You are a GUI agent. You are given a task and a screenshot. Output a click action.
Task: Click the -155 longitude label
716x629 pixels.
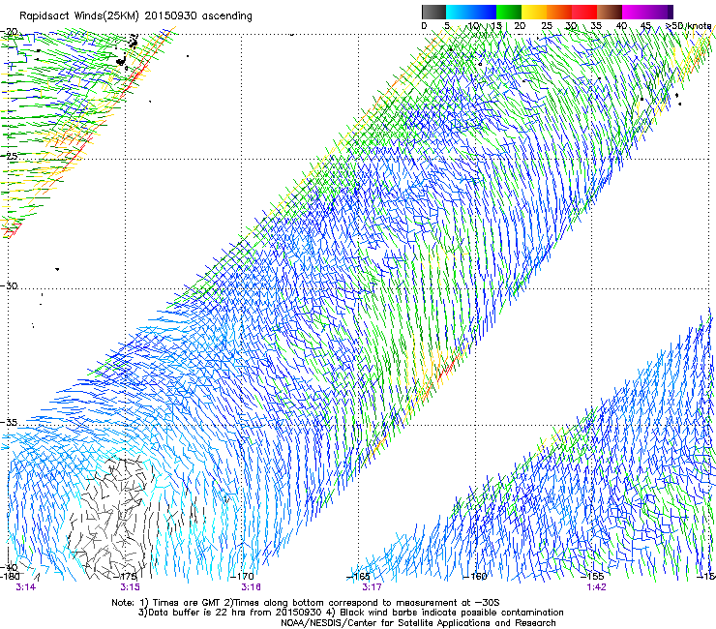click(x=592, y=577)
